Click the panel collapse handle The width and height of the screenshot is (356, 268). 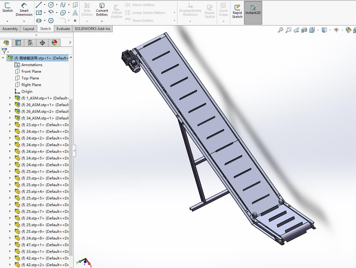pyautogui.click(x=74, y=151)
